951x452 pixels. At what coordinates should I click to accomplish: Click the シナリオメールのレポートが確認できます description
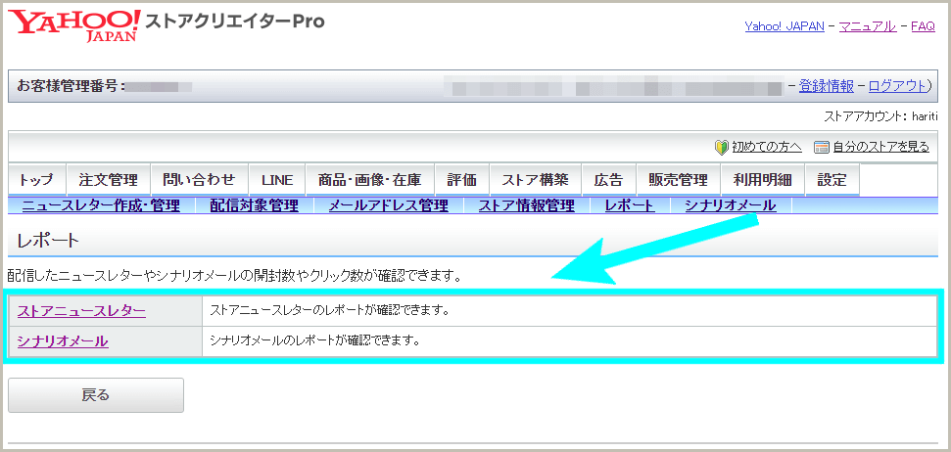315,341
